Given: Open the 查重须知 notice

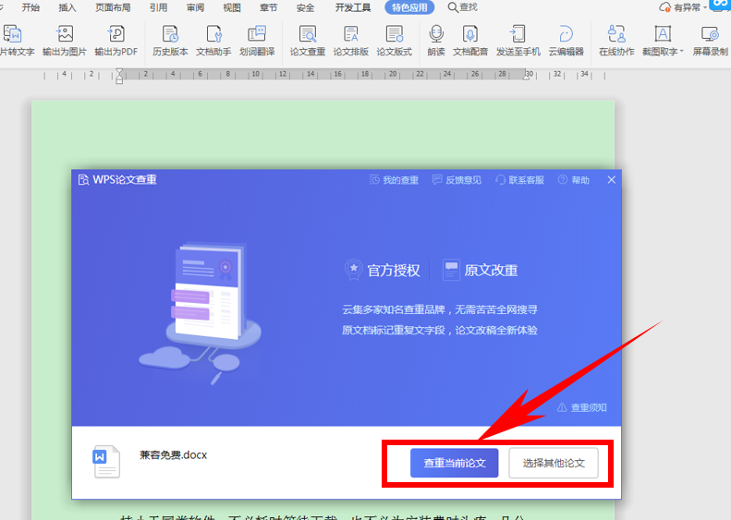Looking at the screenshot, I should [582, 407].
